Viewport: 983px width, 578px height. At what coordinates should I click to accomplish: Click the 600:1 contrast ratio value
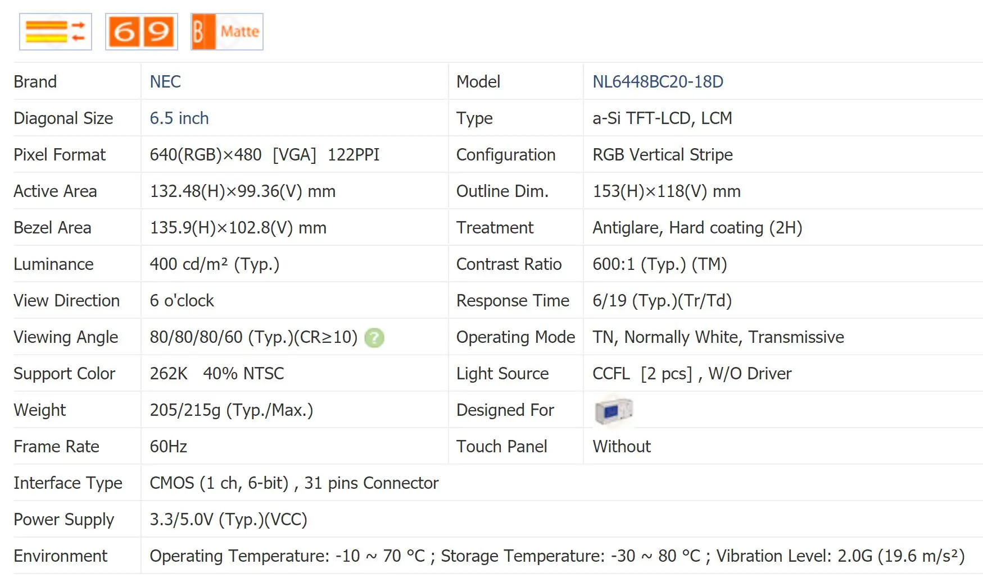[x=659, y=264]
